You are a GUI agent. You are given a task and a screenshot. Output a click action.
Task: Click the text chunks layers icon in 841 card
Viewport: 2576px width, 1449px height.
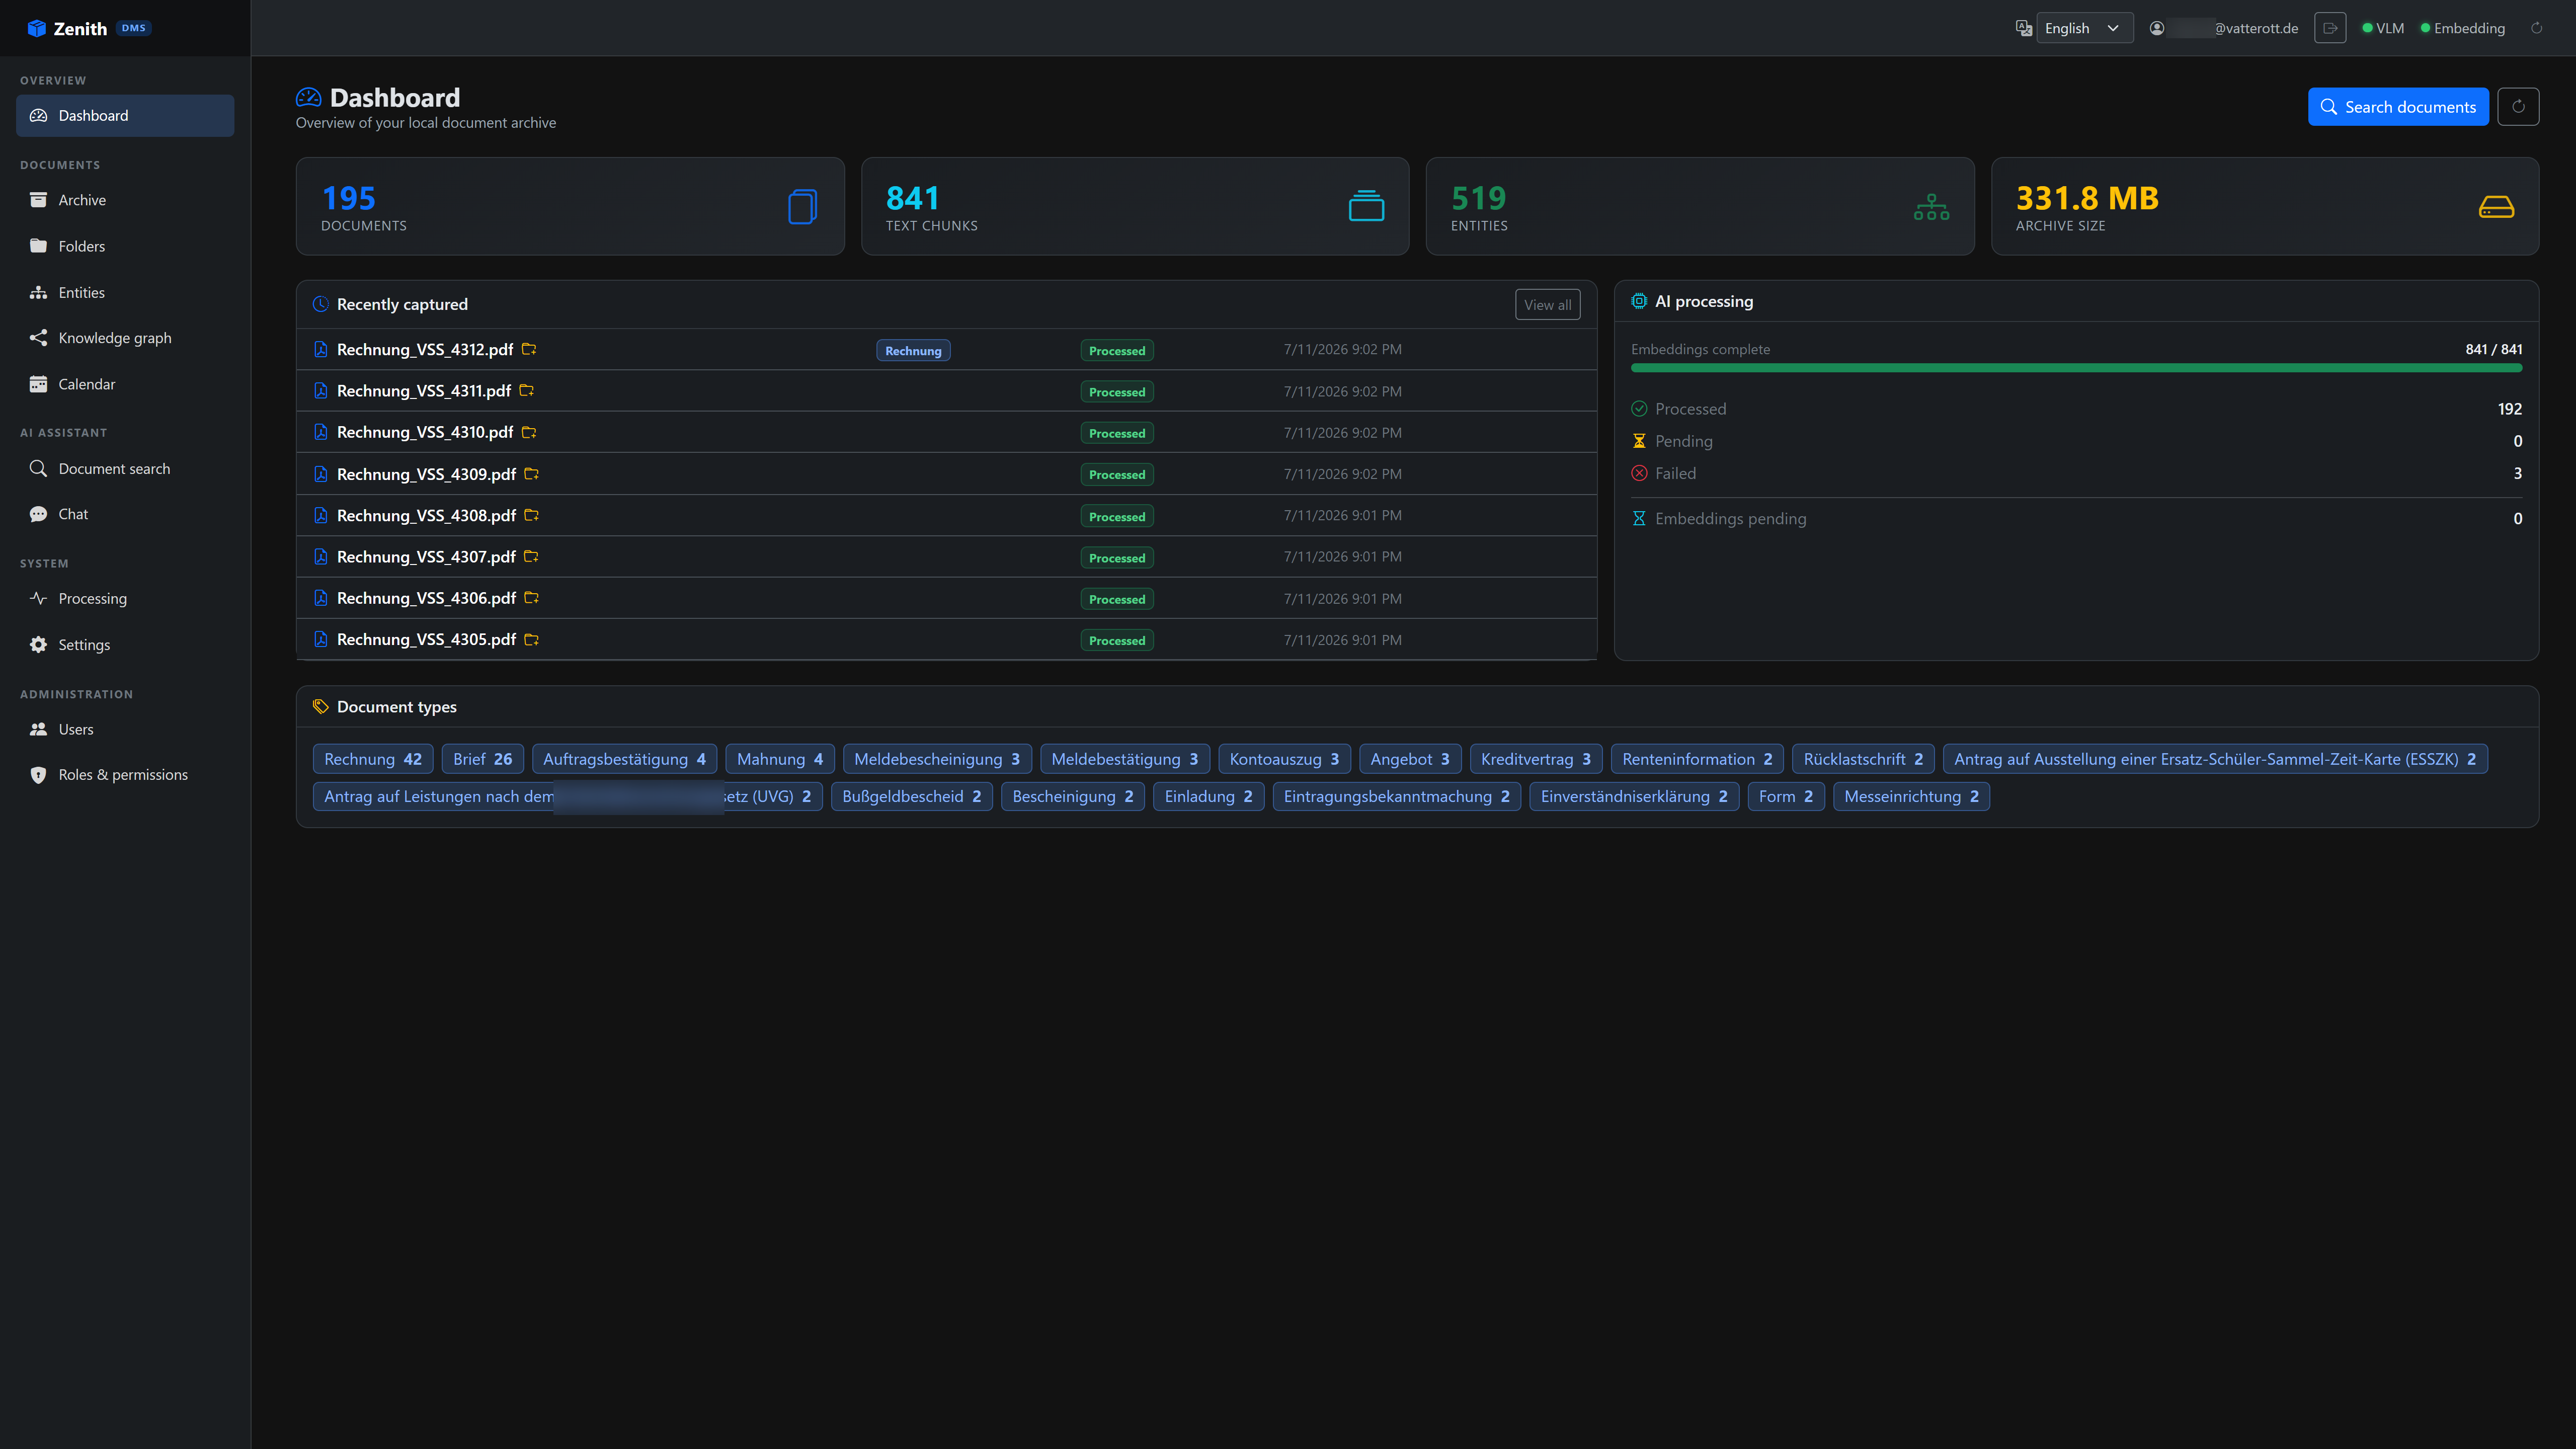tap(1366, 206)
